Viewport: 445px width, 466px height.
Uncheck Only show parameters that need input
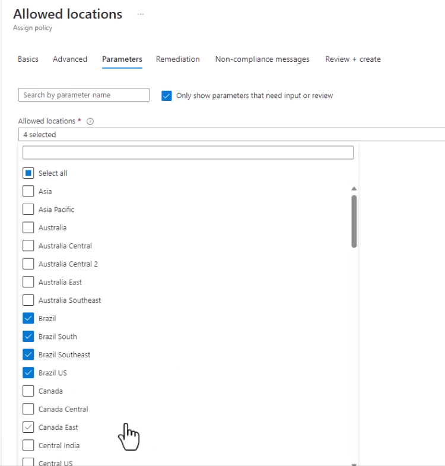coord(166,96)
